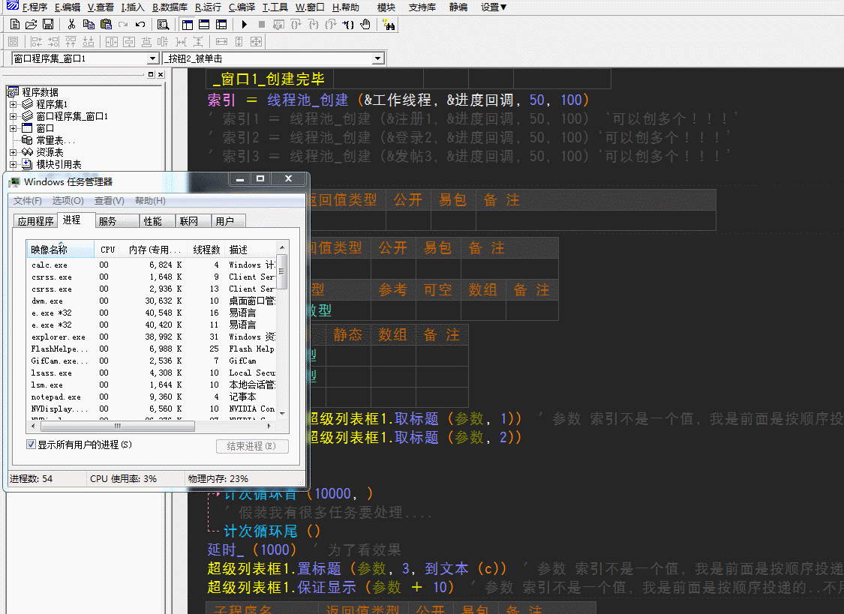Select the calc.exe process row
844x614 pixels.
152,265
